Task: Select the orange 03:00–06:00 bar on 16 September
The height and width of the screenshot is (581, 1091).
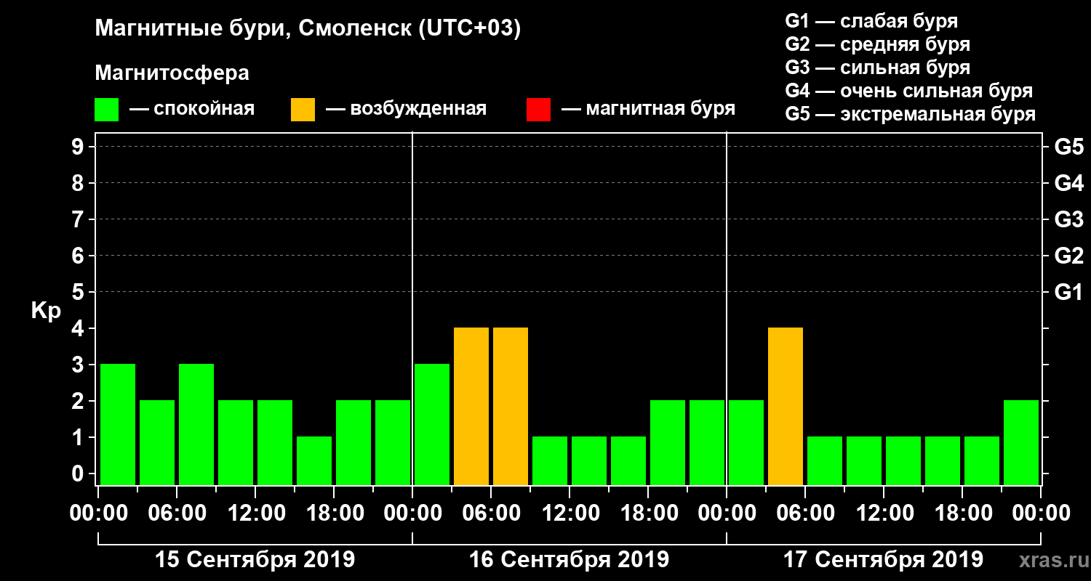Action: (x=471, y=406)
